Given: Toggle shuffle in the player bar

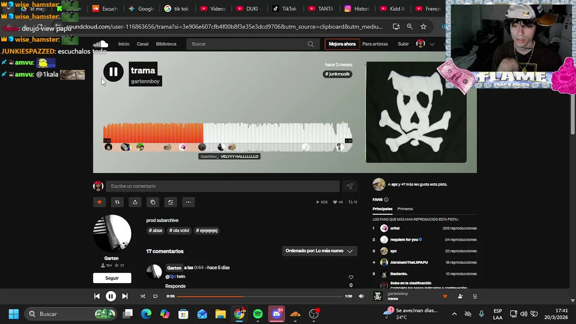Looking at the screenshot, I should click(x=143, y=296).
